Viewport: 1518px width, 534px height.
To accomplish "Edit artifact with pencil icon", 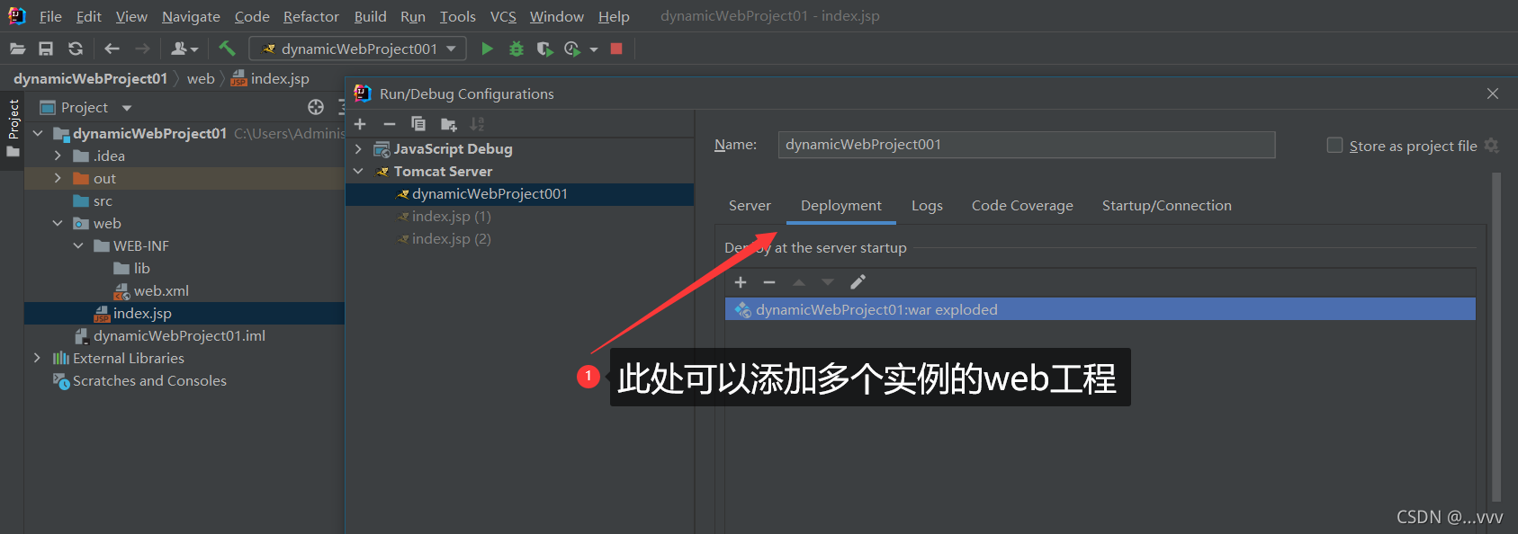I will click(x=858, y=282).
